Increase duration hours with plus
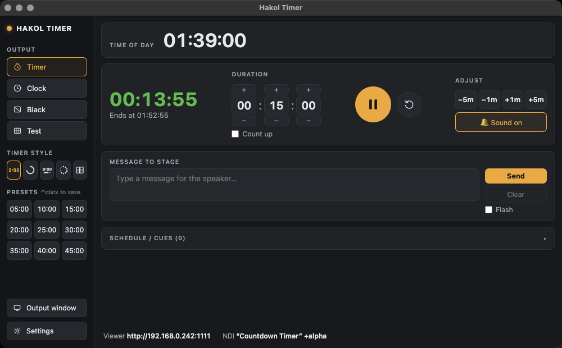Viewport: 562px width, 348px height. (x=244, y=90)
